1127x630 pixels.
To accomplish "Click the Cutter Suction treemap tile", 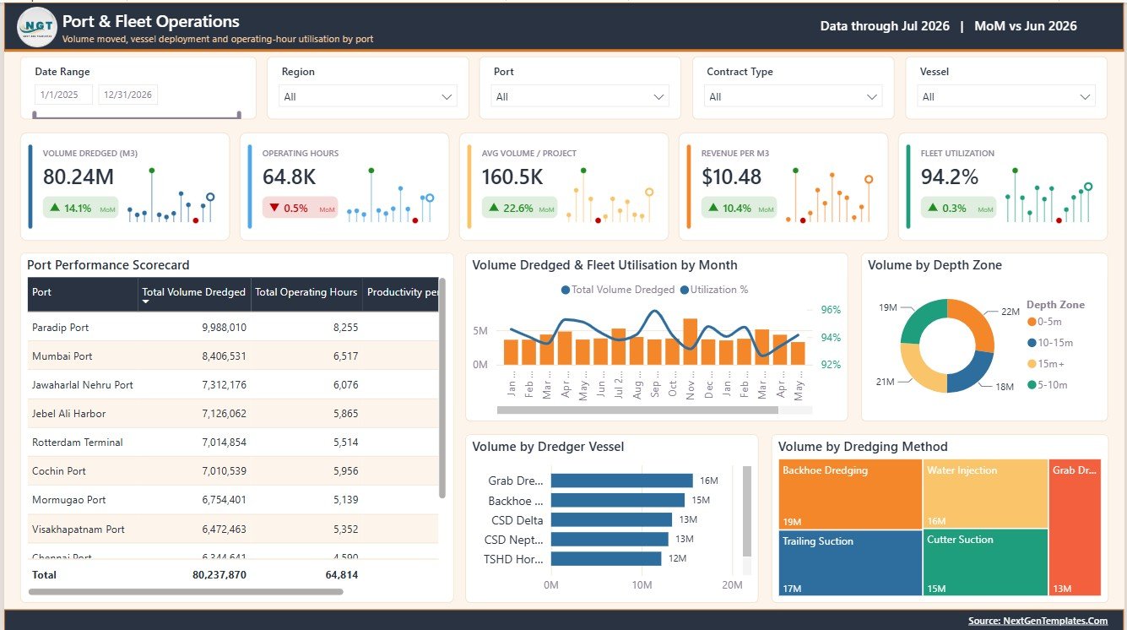I will 985,562.
